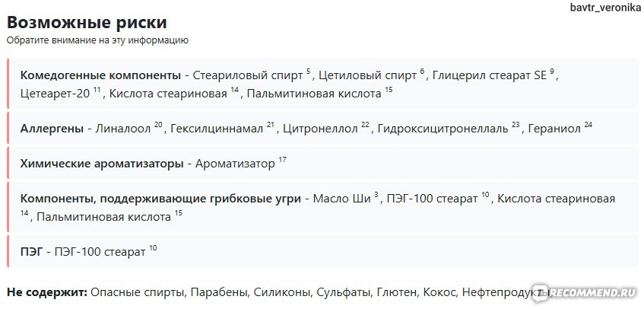Select the Гераниол allergen
Viewport: 644px width, 309px height.
(x=554, y=129)
